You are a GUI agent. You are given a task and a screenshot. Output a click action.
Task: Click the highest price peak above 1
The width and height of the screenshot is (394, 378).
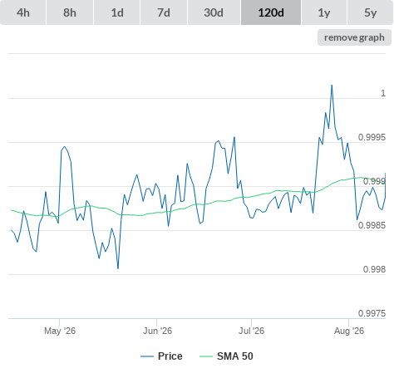[332, 86]
